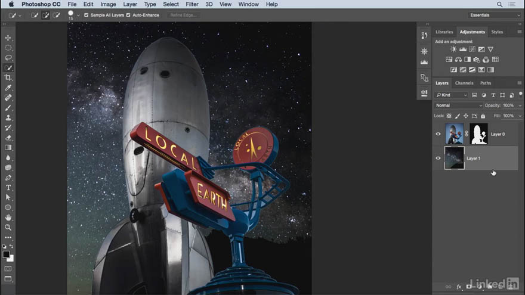Open the Select menu
The image size is (525, 295).
(171, 4)
